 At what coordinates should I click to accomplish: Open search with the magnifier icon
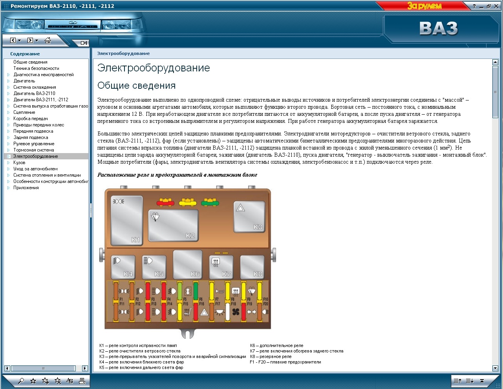pyautogui.click(x=21, y=381)
